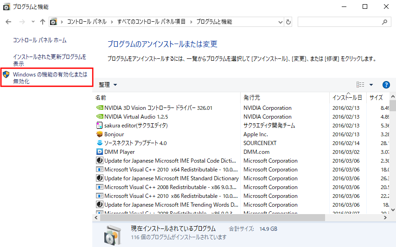
Task: Expand chevron after すべてのコントロール パネル項目 breadcrumb
Action: 191,22
